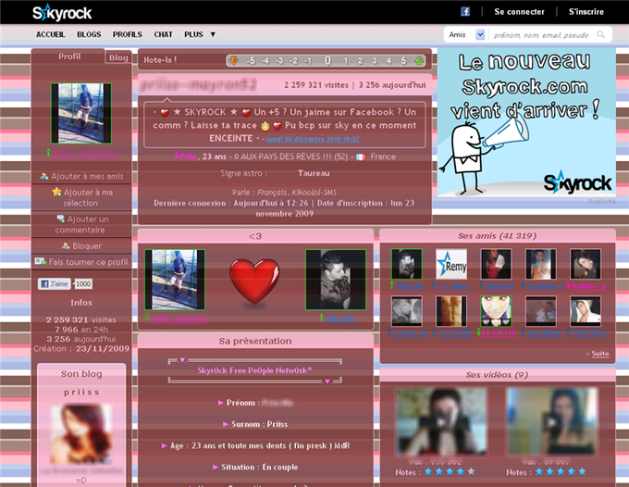Viewport: 629px width, 487px height.
Task: Click the Skyrock logo
Action: [62, 13]
